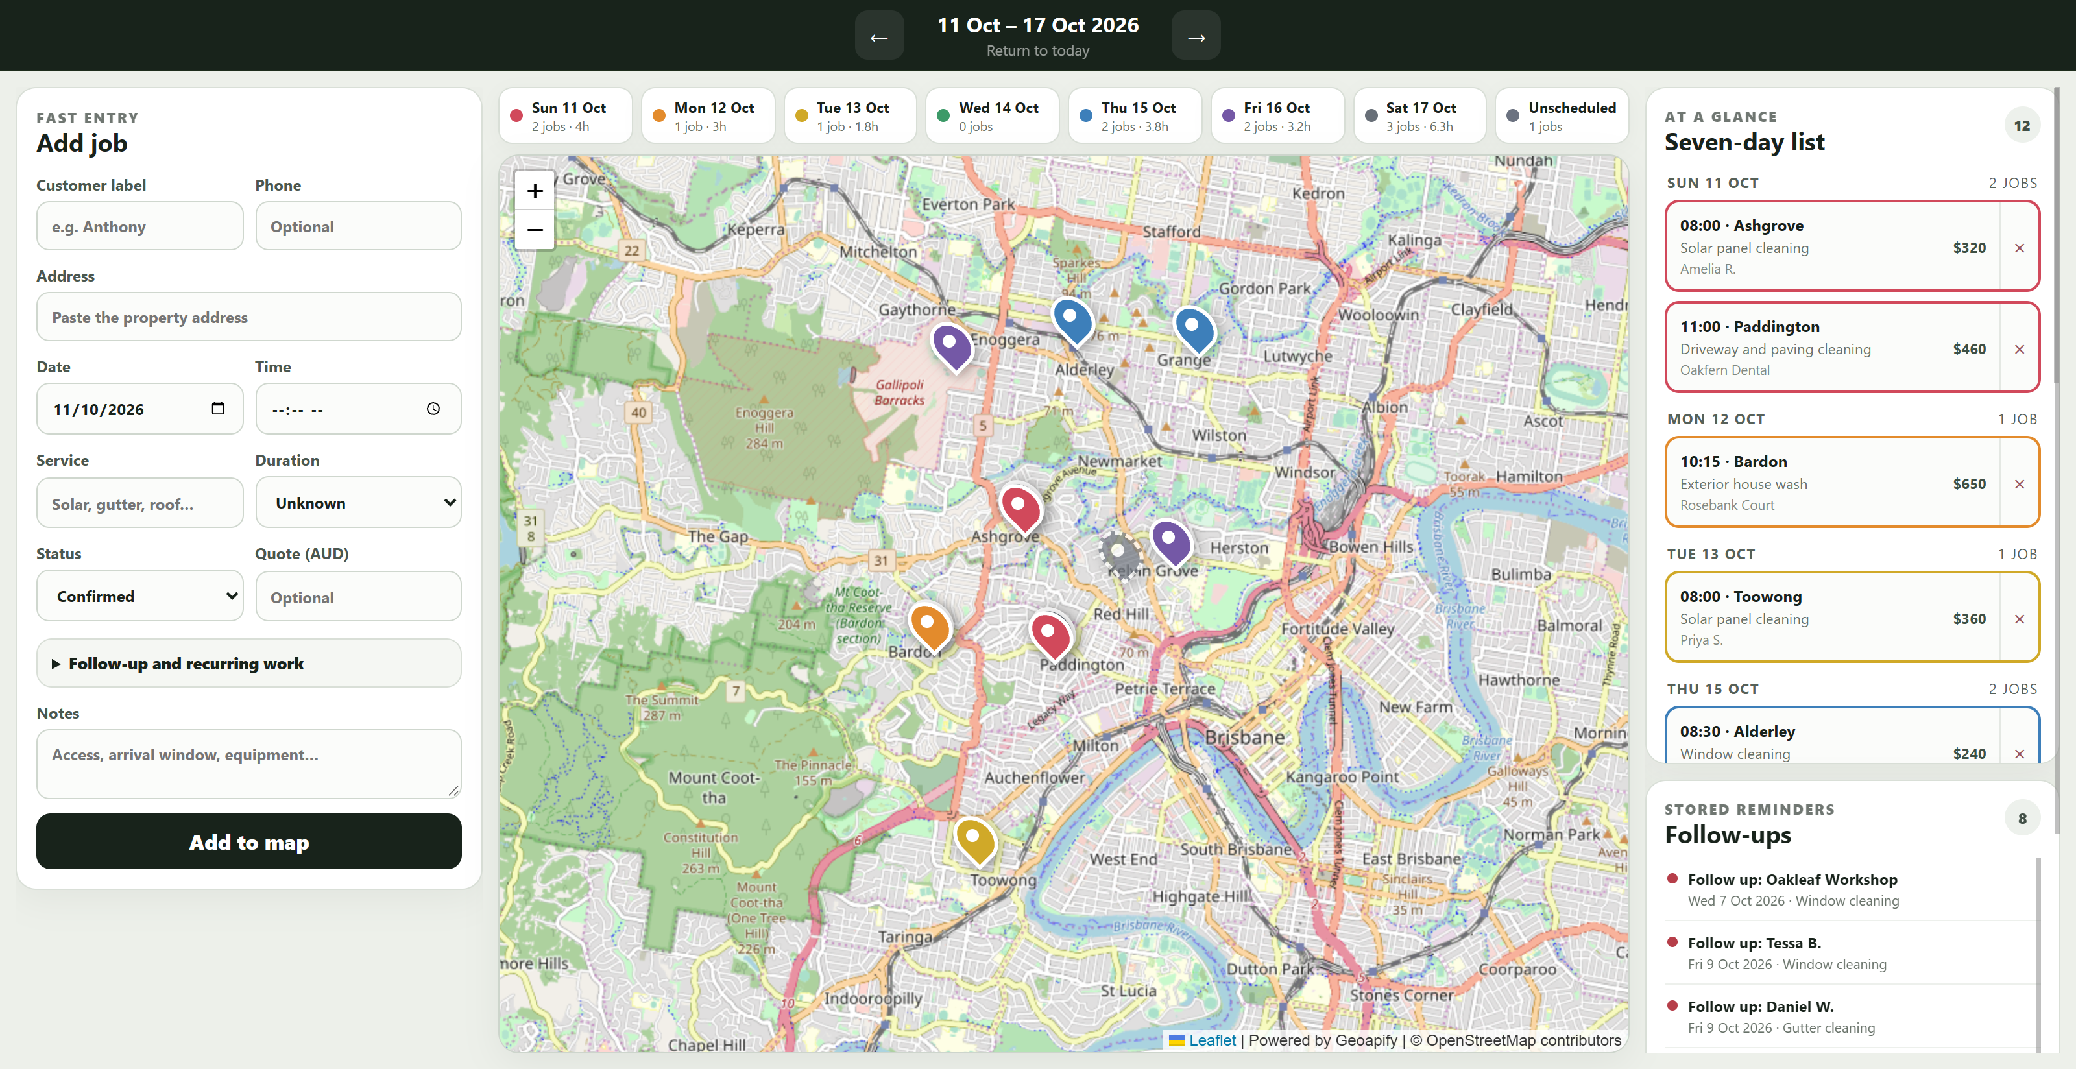2076x1069 pixels.
Task: Filter map to Tue 13 Oct
Action: click(851, 116)
